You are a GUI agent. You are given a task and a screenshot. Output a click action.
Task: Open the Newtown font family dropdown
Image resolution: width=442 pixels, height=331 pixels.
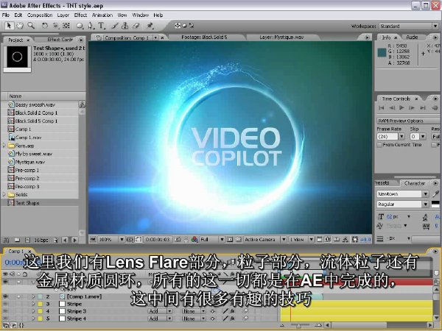click(x=403, y=194)
